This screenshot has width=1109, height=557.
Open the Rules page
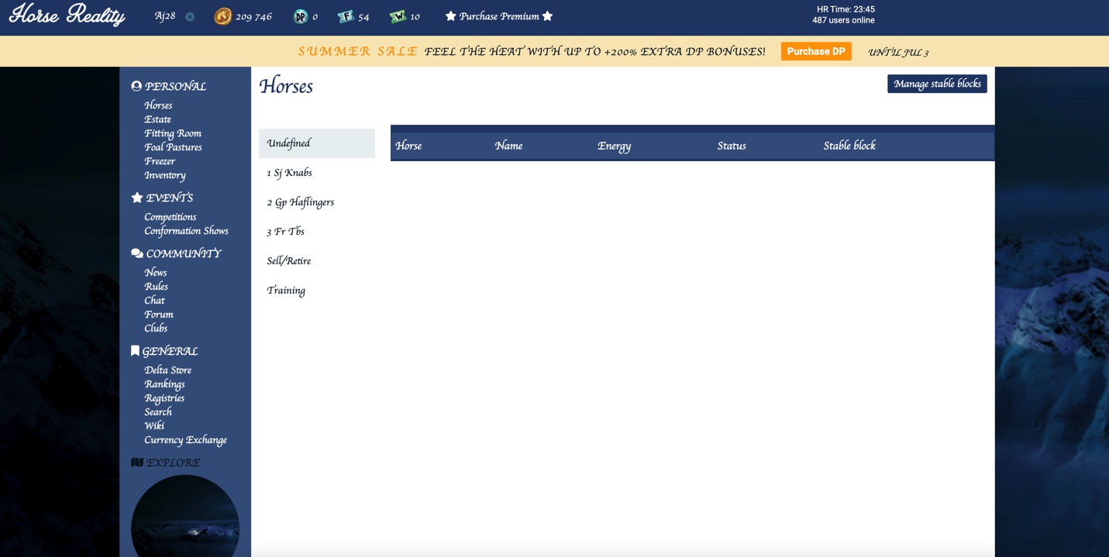click(x=156, y=287)
